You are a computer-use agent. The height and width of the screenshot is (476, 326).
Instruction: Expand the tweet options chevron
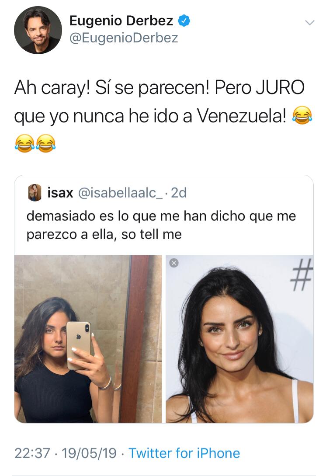click(309, 22)
